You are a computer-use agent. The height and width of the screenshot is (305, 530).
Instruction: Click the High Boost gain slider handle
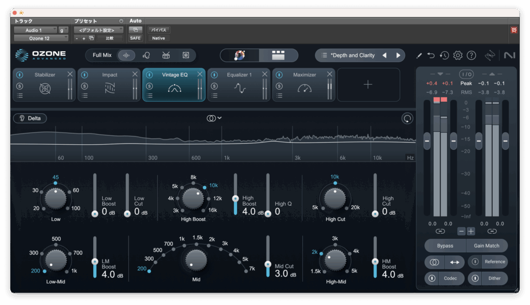click(x=235, y=199)
